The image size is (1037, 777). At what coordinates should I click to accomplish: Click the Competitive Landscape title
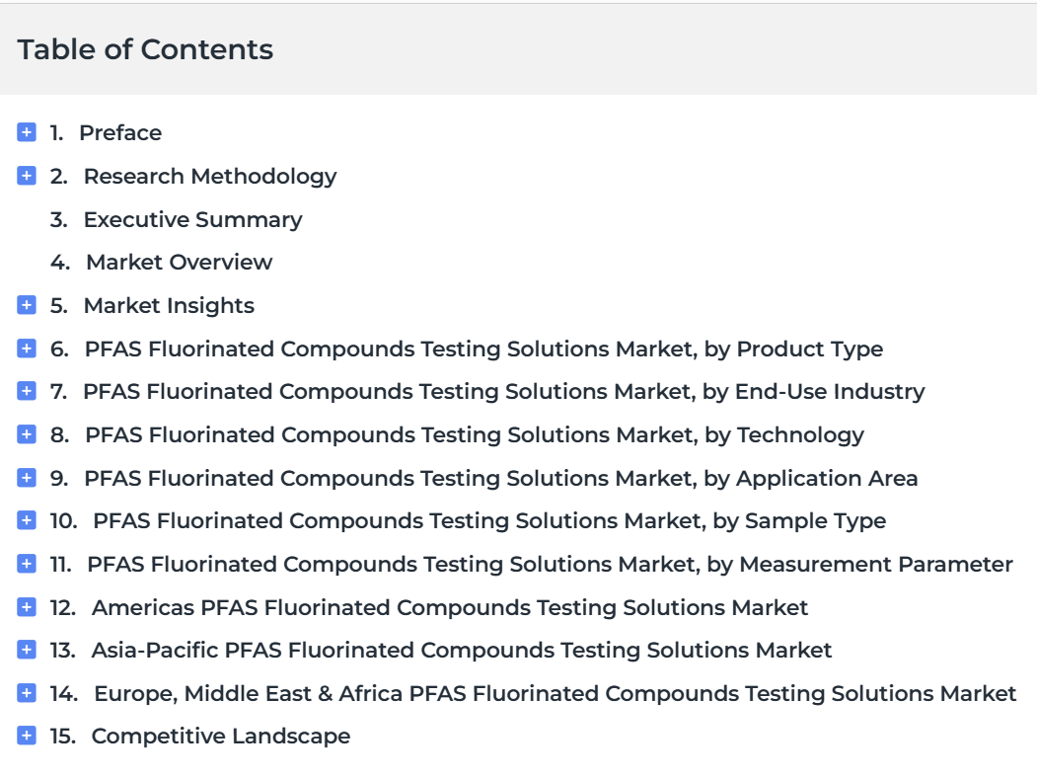[x=221, y=736]
